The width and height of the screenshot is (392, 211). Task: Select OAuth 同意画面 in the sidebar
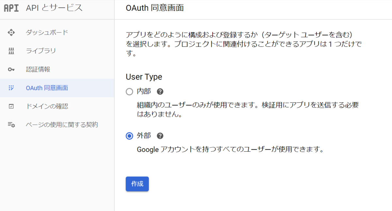point(57,88)
